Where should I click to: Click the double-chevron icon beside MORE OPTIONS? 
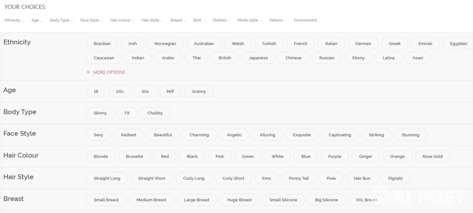(88, 72)
